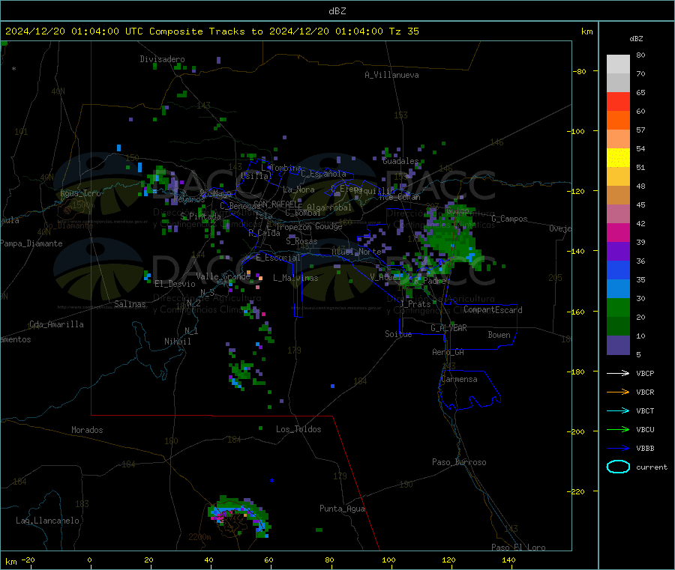Click the date header 2024/12/20 01:04:00 UTC

click(73, 31)
